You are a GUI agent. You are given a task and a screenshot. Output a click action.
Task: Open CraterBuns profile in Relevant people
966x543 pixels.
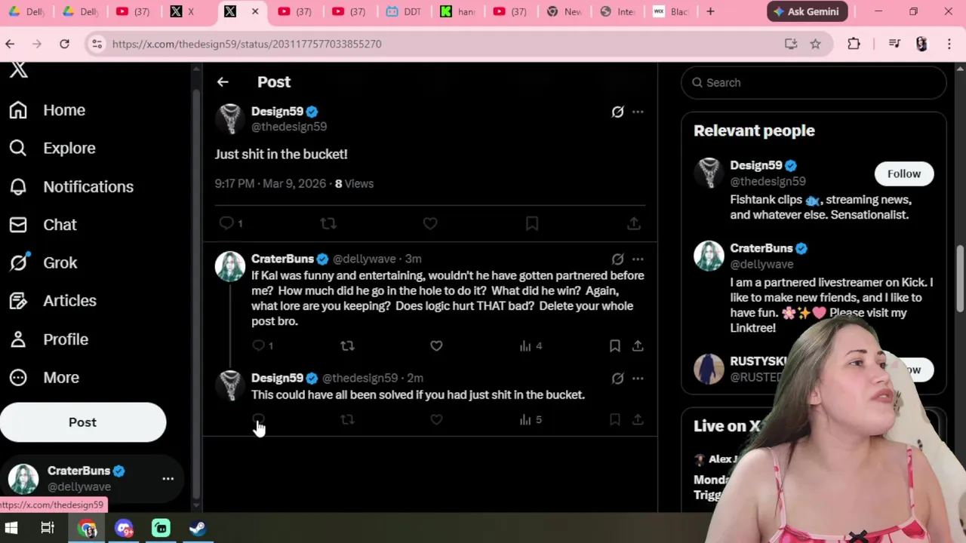tap(761, 248)
